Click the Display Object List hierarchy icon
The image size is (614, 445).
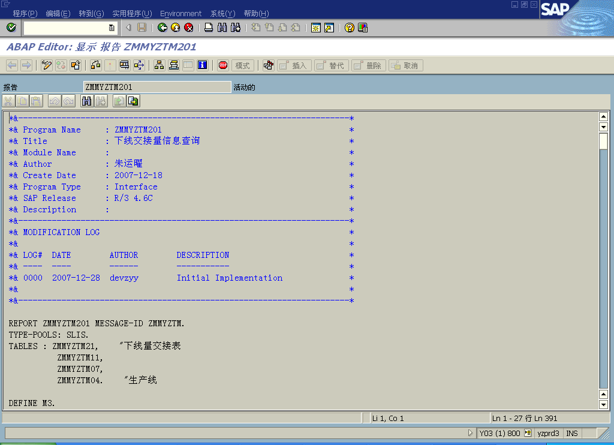[x=159, y=65]
